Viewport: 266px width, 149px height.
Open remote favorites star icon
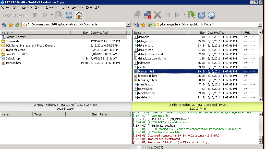pos(143,25)
